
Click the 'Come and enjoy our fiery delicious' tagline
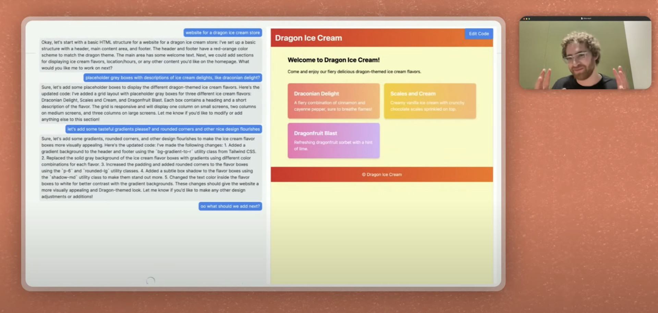354,72
